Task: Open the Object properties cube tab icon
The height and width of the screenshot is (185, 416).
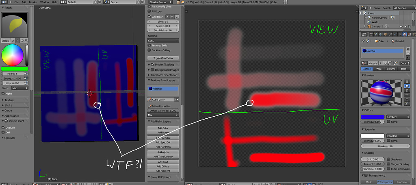Action: 385,34
